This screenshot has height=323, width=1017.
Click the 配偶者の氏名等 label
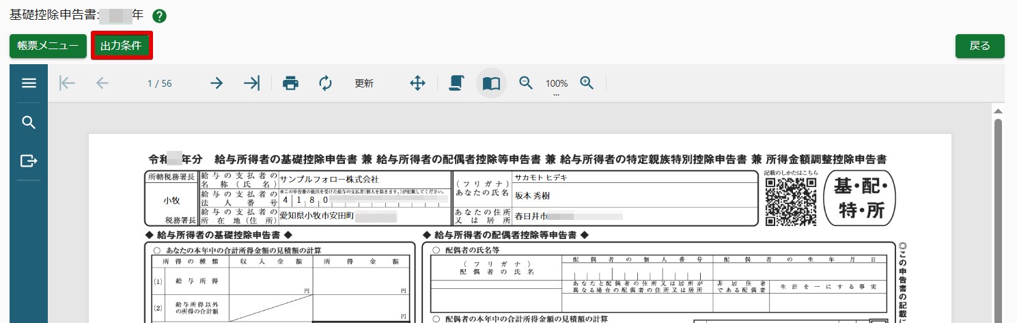click(472, 250)
